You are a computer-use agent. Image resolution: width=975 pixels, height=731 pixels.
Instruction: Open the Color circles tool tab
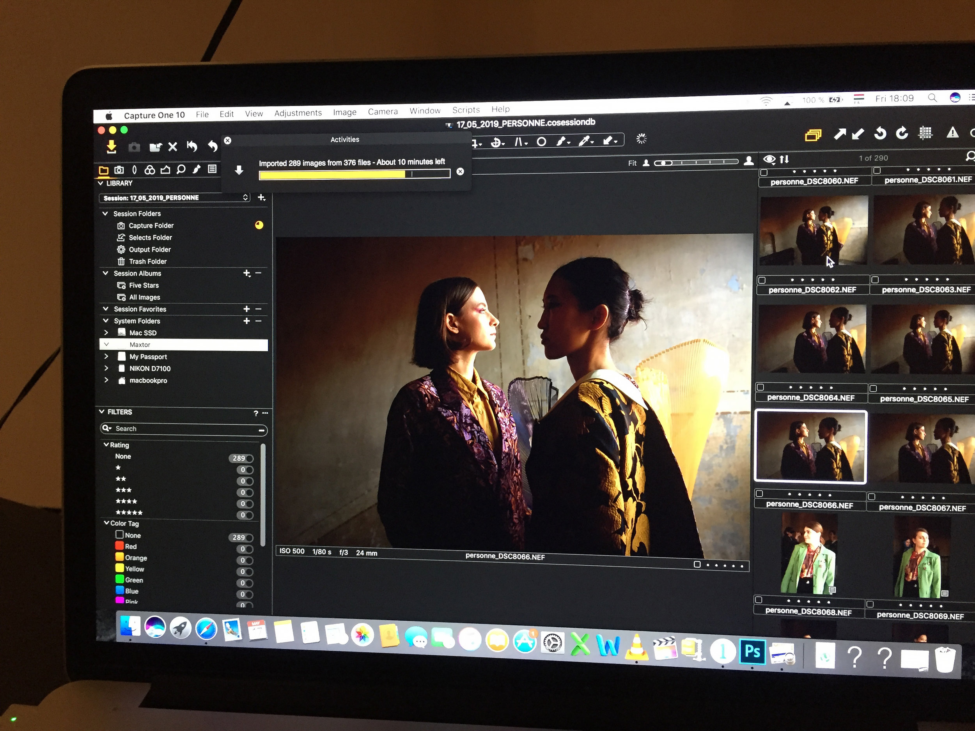[x=149, y=170]
